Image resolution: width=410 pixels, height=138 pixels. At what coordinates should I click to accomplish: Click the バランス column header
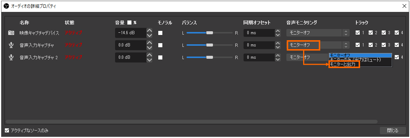(x=189, y=22)
